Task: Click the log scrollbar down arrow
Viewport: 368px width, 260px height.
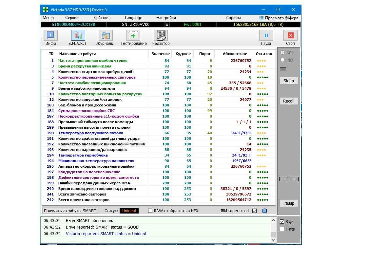Action: coord(273,240)
